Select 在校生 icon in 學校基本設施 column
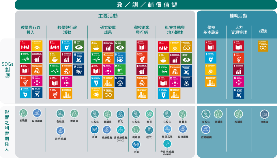The width and height of the screenshot is (277, 158). click(x=206, y=114)
